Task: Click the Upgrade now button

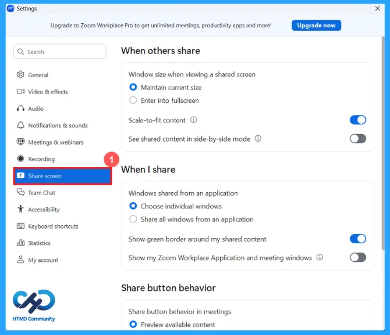Action: [x=317, y=26]
